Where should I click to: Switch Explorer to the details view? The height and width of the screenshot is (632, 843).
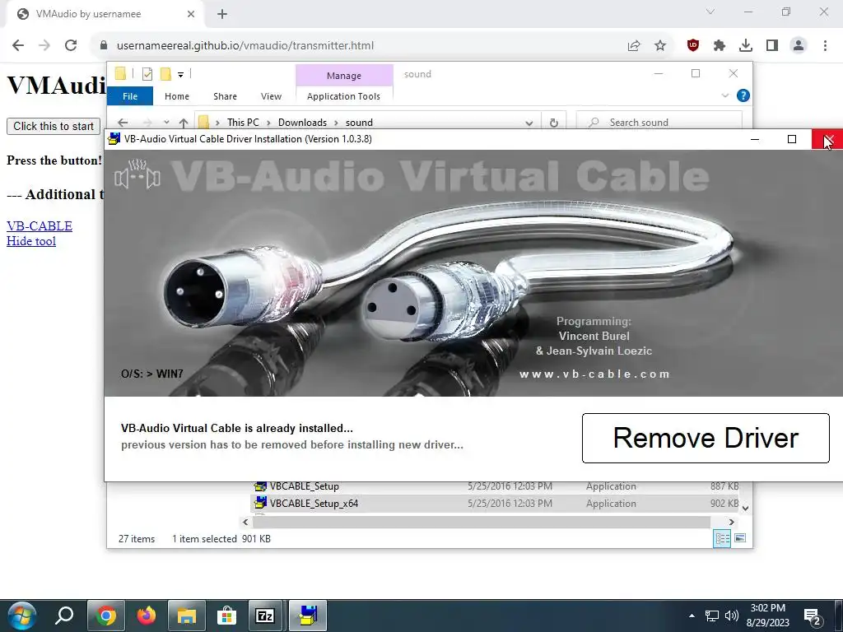[x=722, y=538]
